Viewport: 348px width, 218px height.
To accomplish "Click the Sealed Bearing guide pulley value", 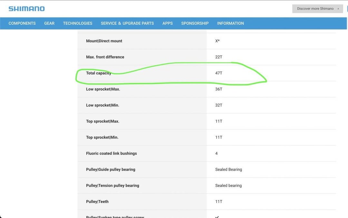I will [x=228, y=169].
